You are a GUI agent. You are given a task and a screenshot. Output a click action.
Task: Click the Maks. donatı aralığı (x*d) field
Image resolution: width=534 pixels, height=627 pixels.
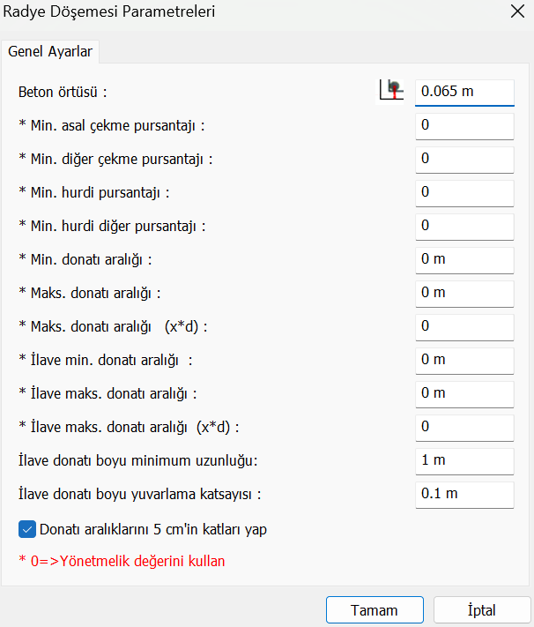(464, 326)
